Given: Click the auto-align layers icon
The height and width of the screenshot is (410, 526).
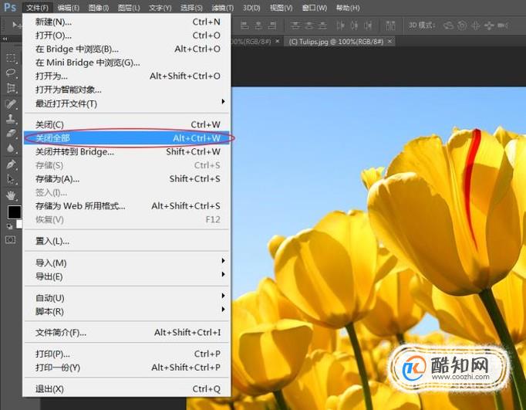Looking at the screenshot, I should coord(390,25).
